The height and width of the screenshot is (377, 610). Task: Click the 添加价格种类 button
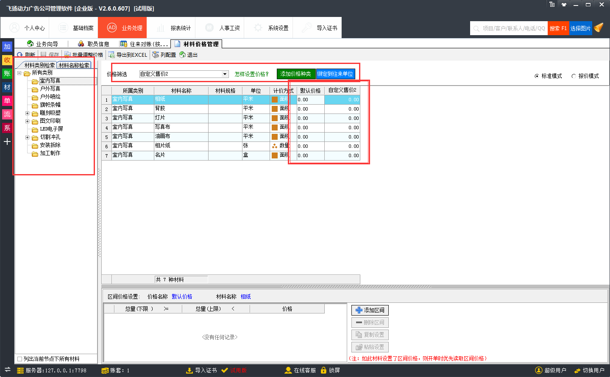coord(296,74)
